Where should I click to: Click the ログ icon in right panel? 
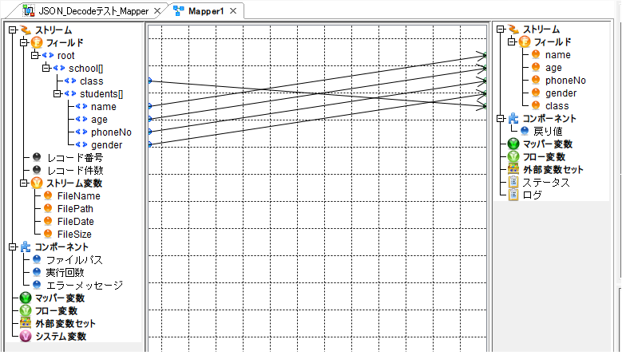[513, 195]
